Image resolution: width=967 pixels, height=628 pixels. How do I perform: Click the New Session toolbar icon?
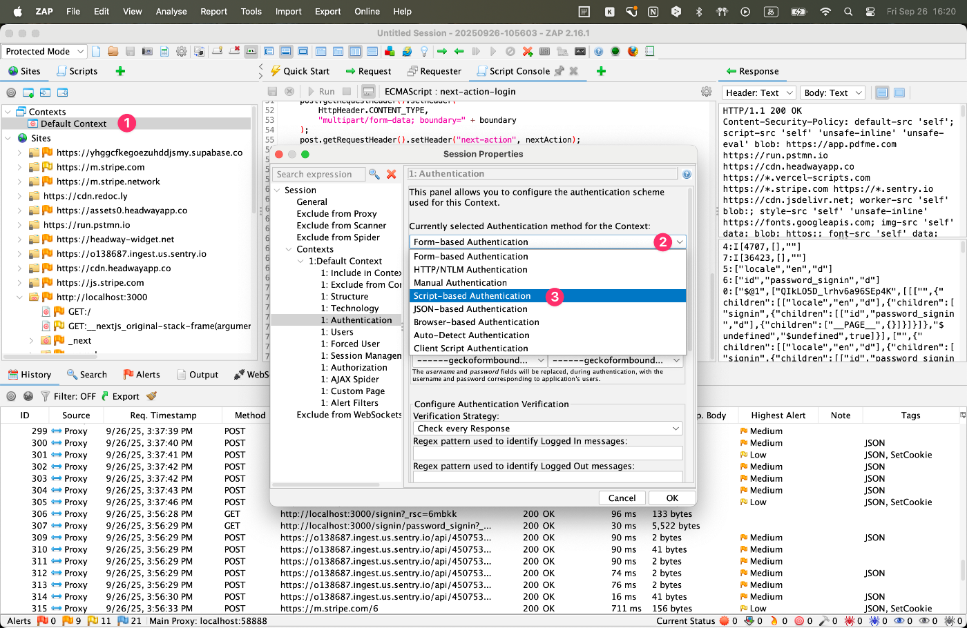pyautogui.click(x=96, y=51)
